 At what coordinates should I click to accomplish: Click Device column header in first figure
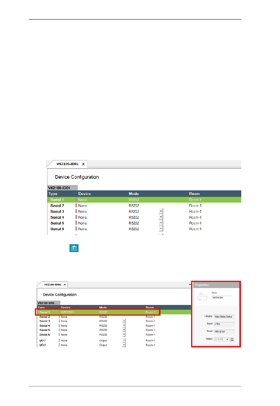pos(85,194)
